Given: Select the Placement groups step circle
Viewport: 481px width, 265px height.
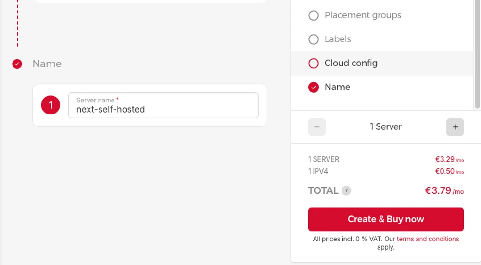Looking at the screenshot, I should [x=314, y=15].
